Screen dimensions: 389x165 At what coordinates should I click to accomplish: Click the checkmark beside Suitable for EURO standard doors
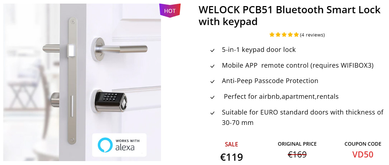click(213, 113)
